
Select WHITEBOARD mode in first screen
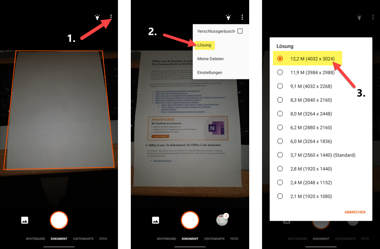point(35,239)
